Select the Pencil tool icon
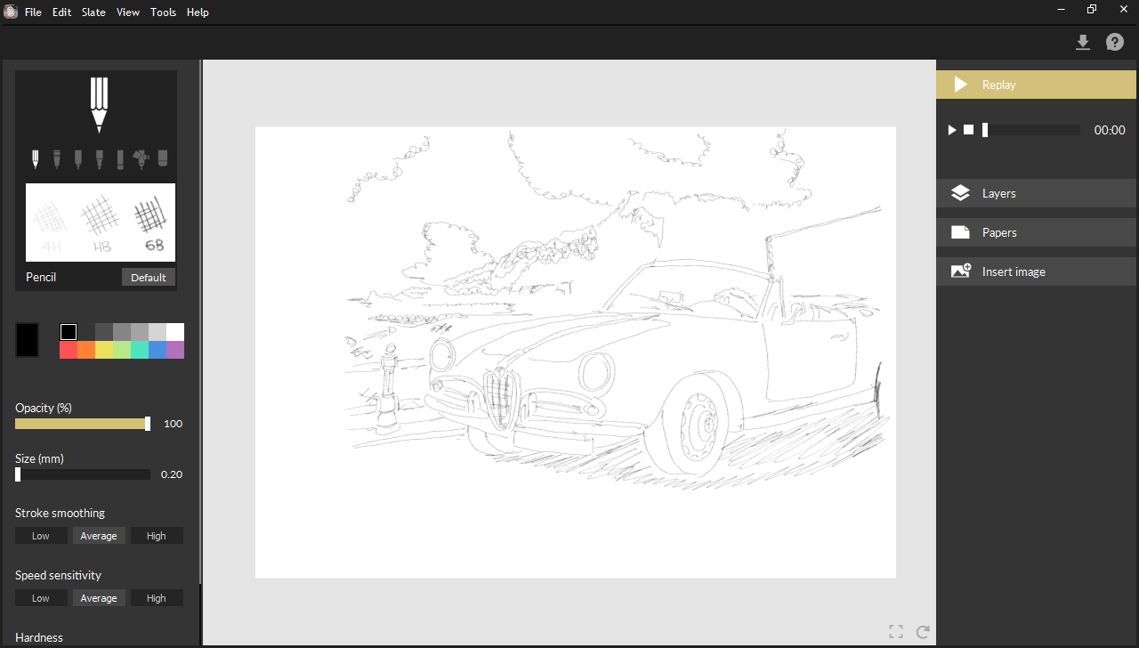 click(36, 159)
